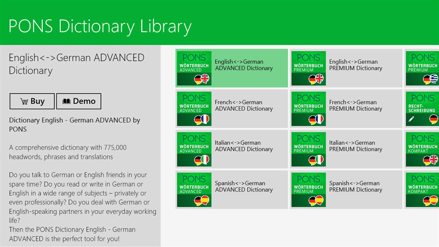Click 'Dictionary English - German ADVANCED by PONS' text
Screen dimensions: 439x247
[x=75, y=125]
